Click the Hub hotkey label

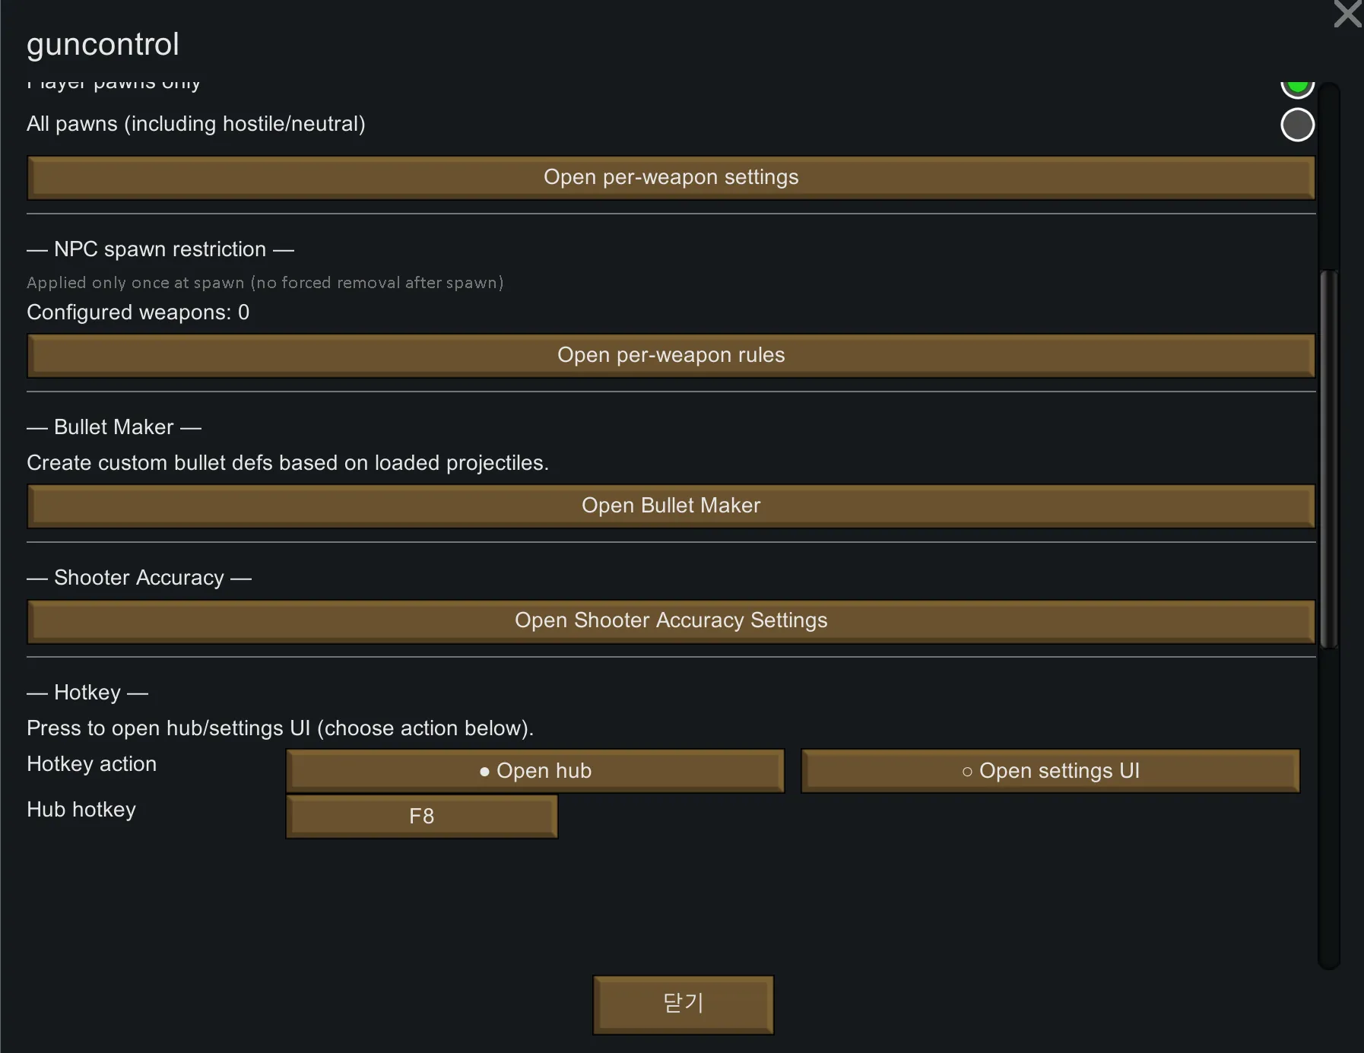point(81,810)
